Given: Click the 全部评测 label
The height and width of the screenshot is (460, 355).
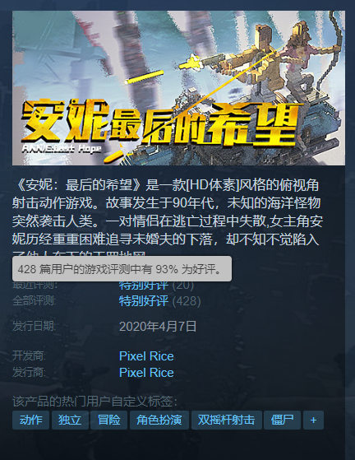Looking at the screenshot, I should [x=34, y=300].
